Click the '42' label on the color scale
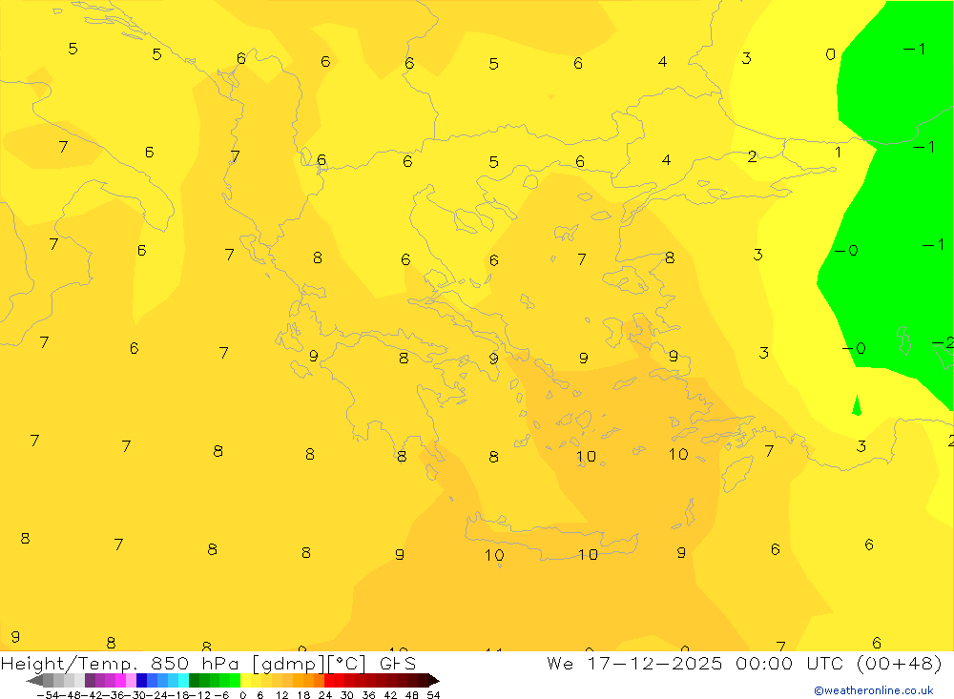954x699 pixels. 390,695
